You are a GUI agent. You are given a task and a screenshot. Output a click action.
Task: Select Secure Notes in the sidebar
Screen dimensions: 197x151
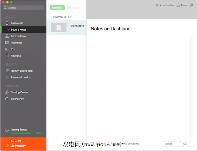(23, 30)
